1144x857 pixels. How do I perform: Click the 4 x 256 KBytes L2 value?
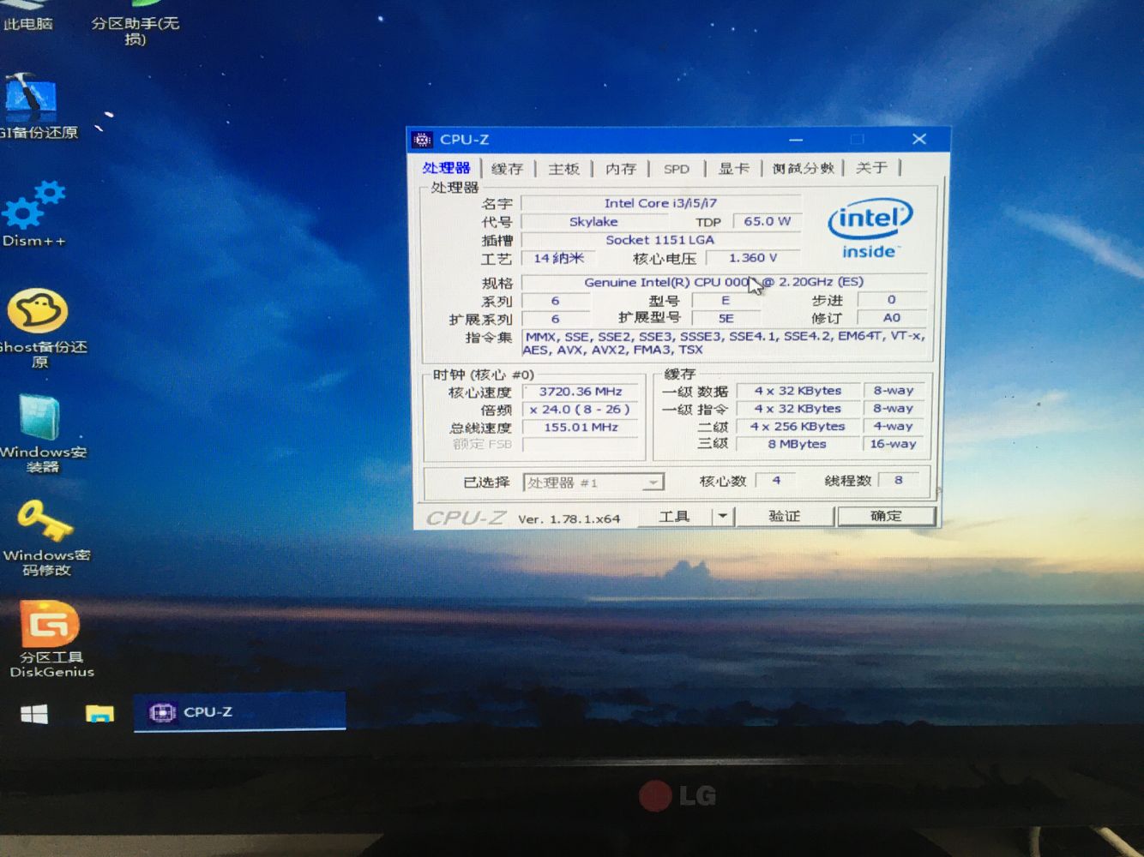pos(797,426)
